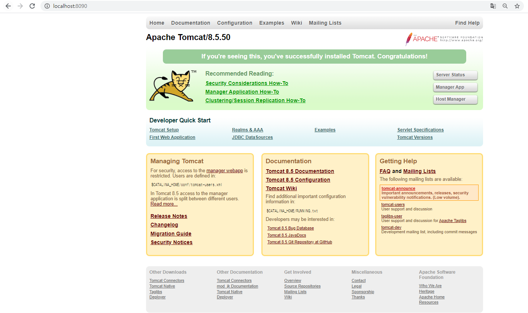Open the Migration Guide link
528x313 pixels.
(x=171, y=234)
